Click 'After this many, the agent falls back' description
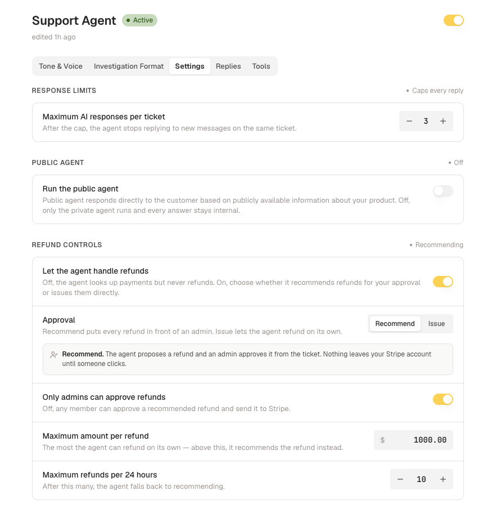This screenshot has height=513, width=492. click(134, 487)
